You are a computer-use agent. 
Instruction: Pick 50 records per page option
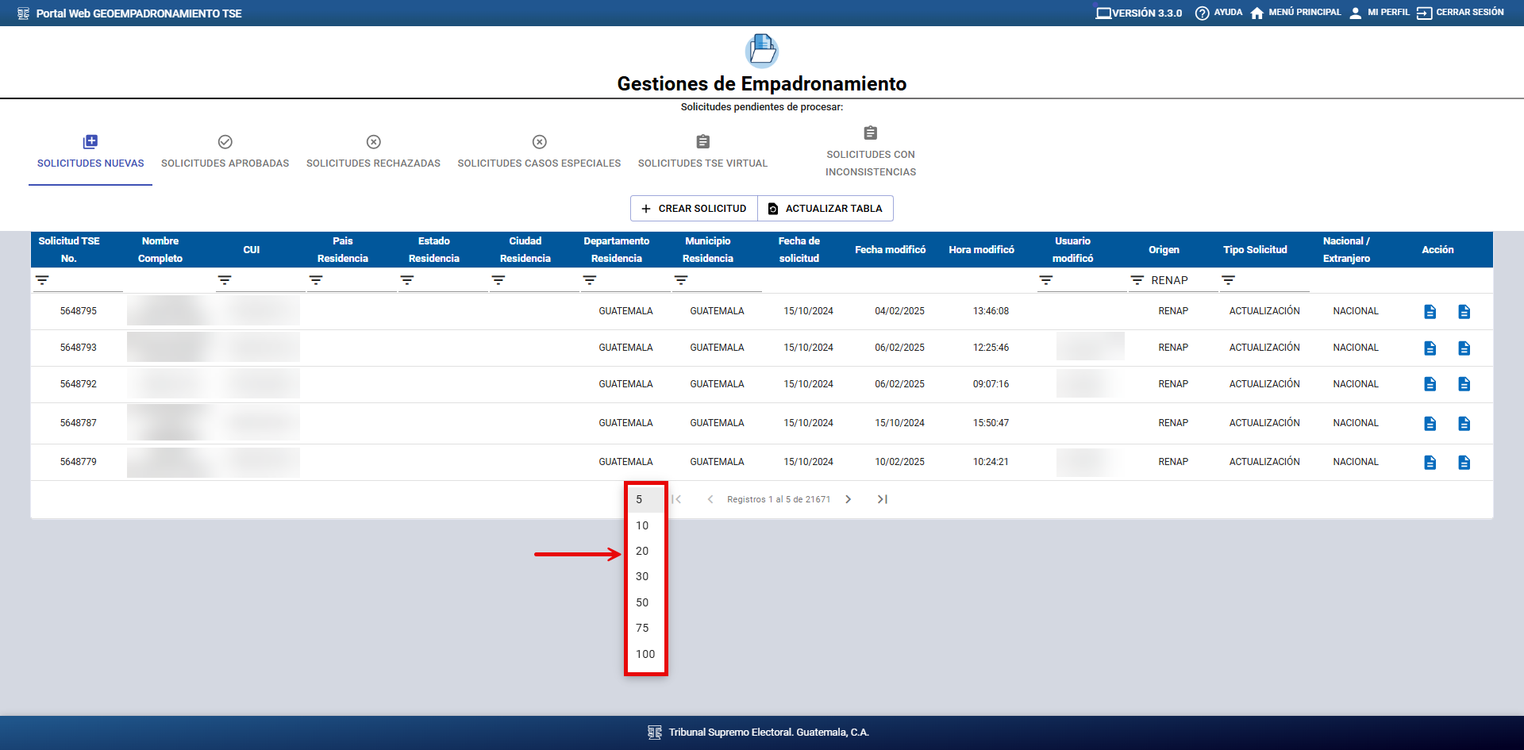tap(642, 602)
